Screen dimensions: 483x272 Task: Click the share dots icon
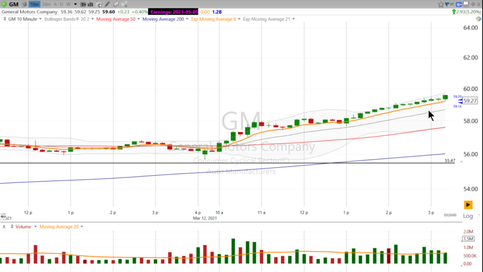point(124,5)
